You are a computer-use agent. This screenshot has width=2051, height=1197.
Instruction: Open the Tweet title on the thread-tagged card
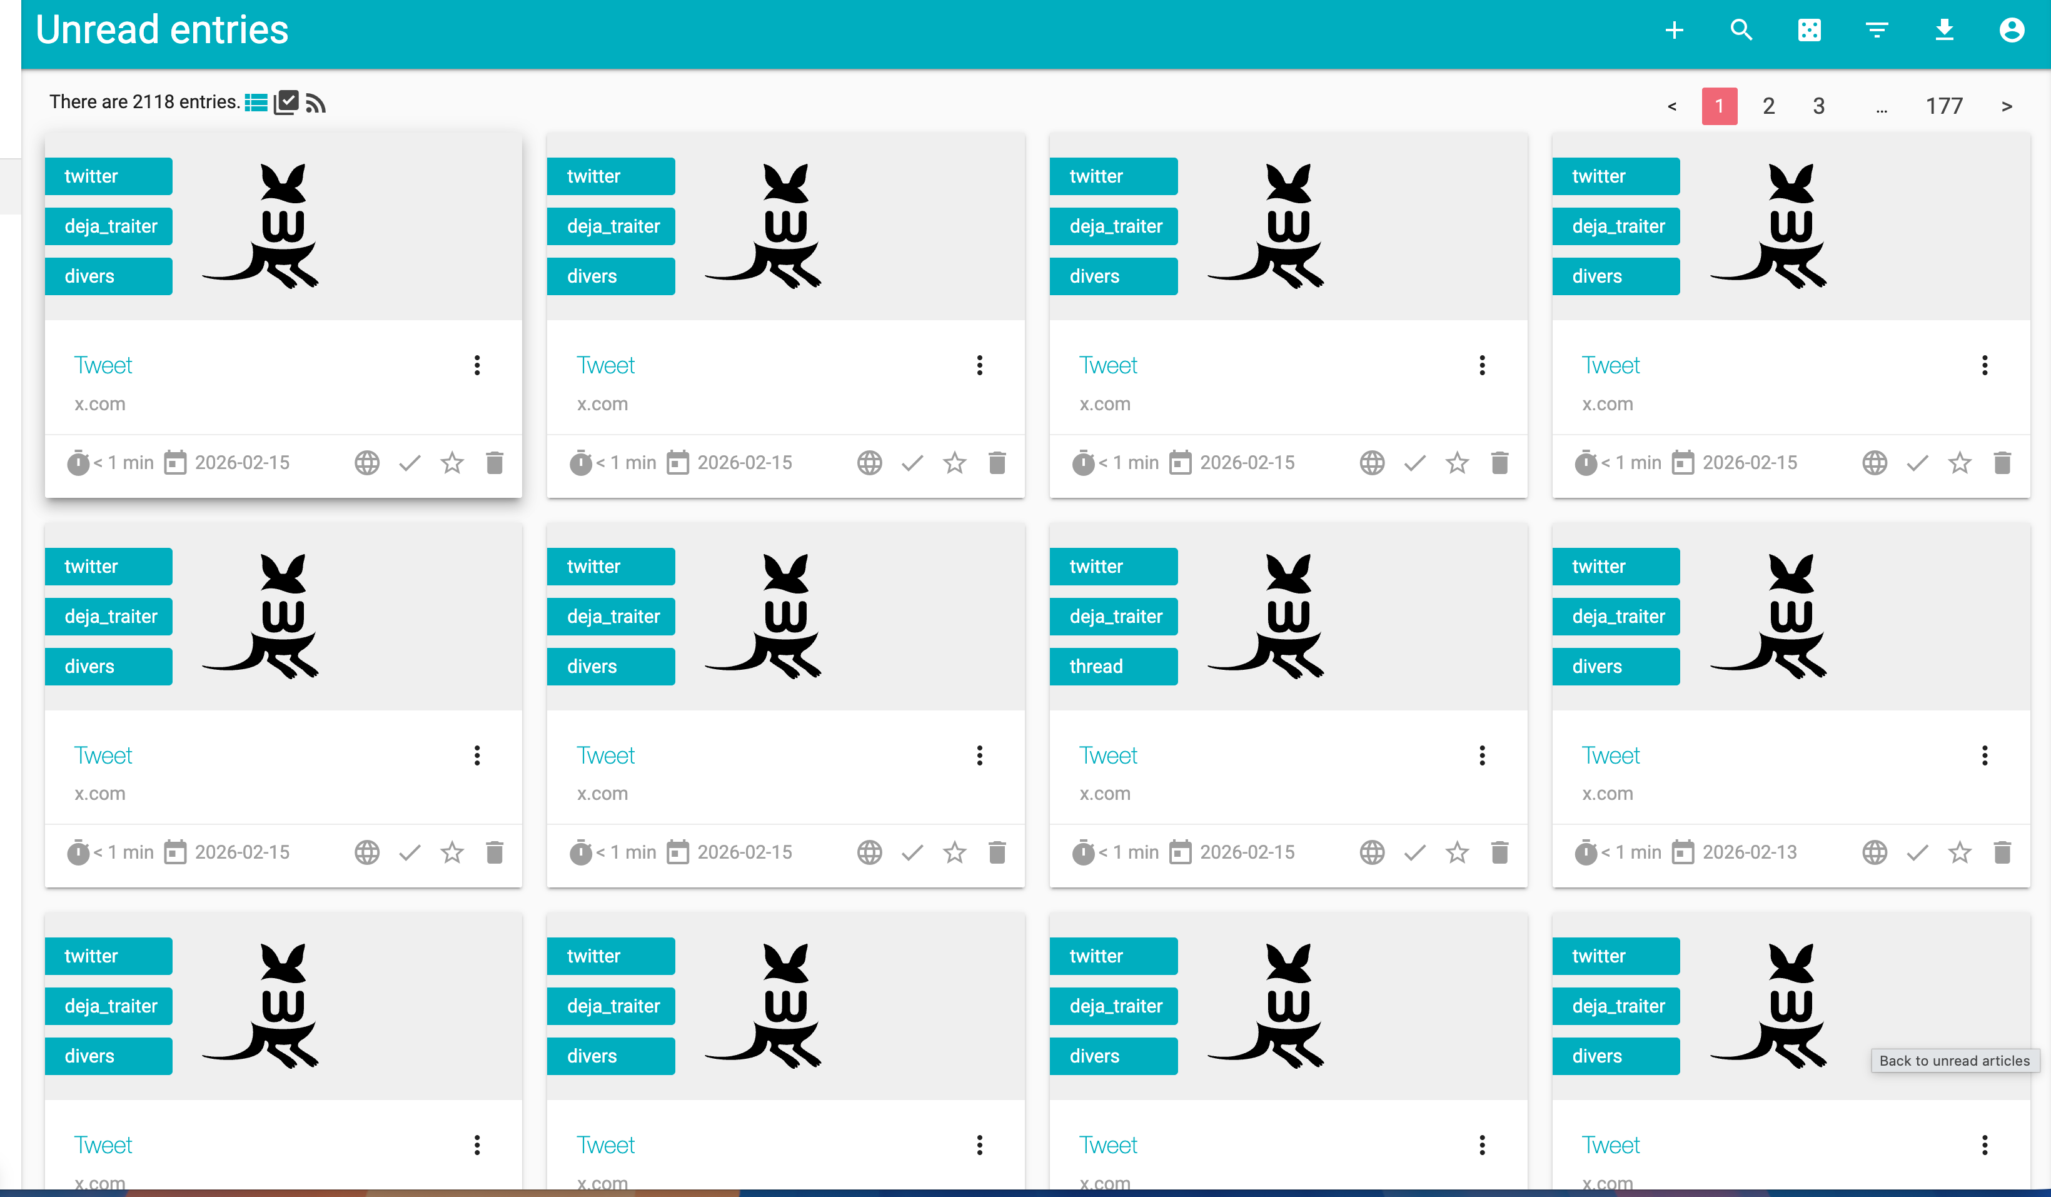coord(1107,756)
